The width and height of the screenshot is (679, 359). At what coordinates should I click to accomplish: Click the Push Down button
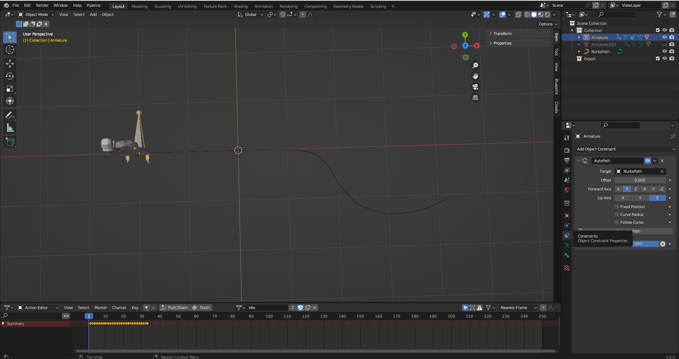[x=174, y=308]
